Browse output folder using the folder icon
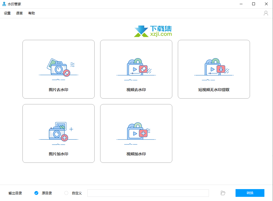The height and width of the screenshot is (201, 273). [223, 193]
